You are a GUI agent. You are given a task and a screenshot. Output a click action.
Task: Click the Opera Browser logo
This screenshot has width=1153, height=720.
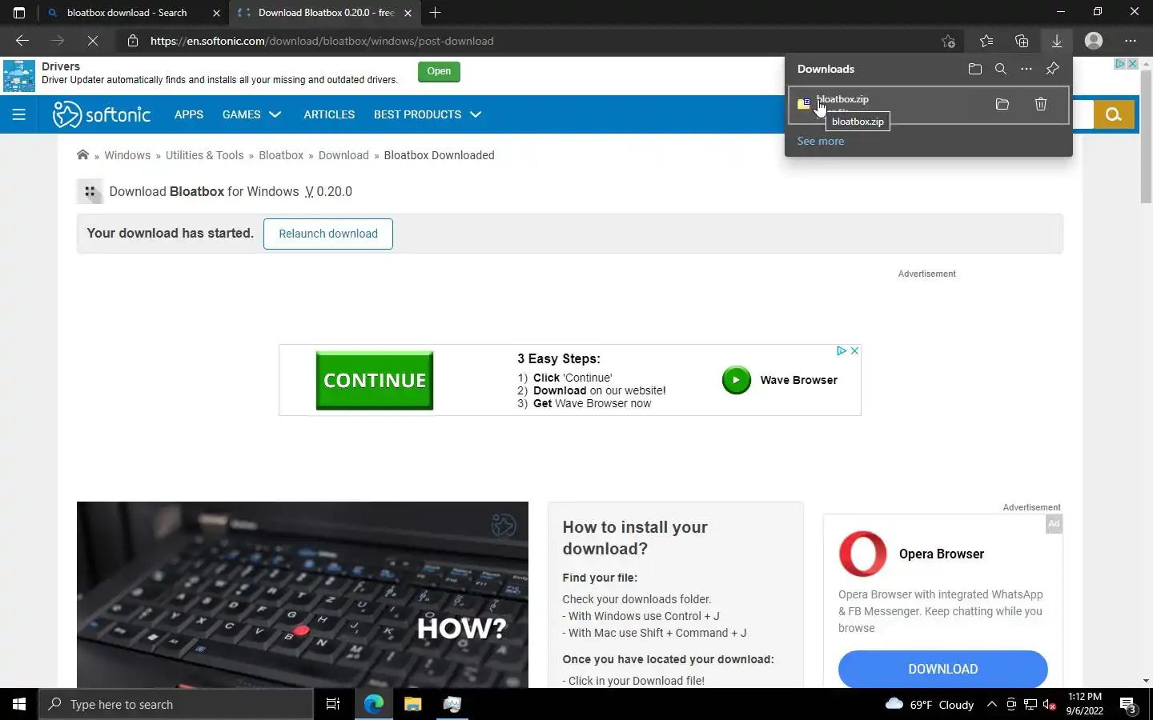tap(863, 554)
